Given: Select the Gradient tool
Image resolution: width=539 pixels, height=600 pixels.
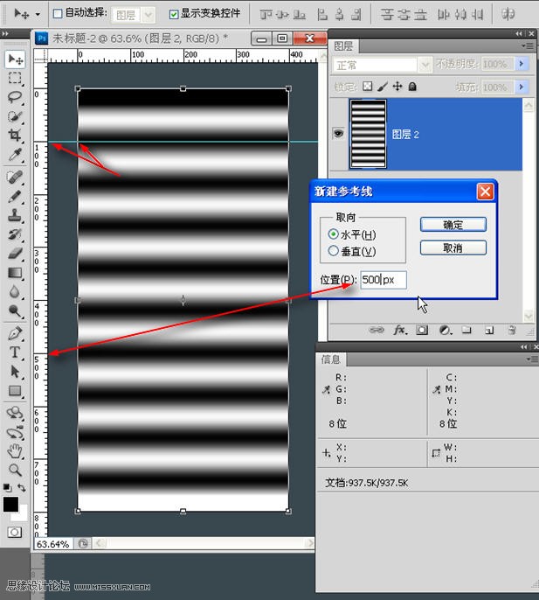Looking at the screenshot, I should pyautogui.click(x=16, y=273).
